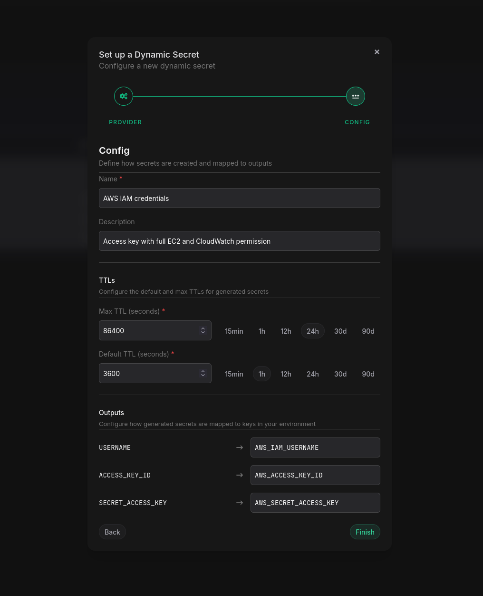
Task: Switch to the PROVIDER step
Action: pyautogui.click(x=126, y=122)
